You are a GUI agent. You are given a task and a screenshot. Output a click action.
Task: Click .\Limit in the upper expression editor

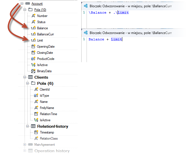121,13
